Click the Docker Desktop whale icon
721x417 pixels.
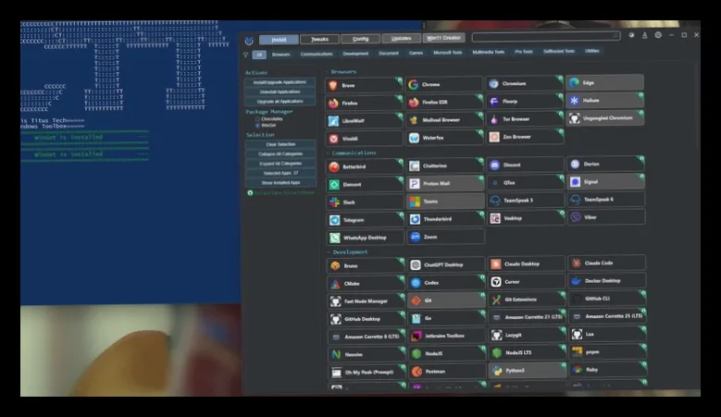click(x=576, y=280)
